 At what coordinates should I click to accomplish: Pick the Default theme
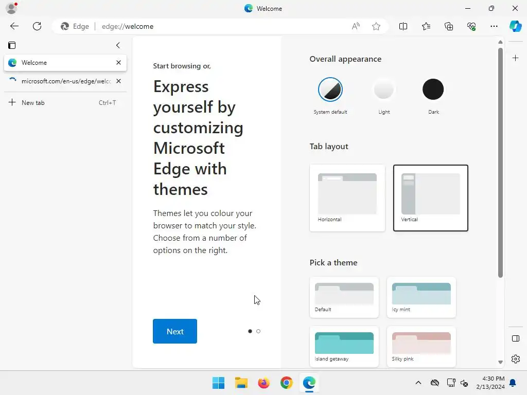(344, 297)
